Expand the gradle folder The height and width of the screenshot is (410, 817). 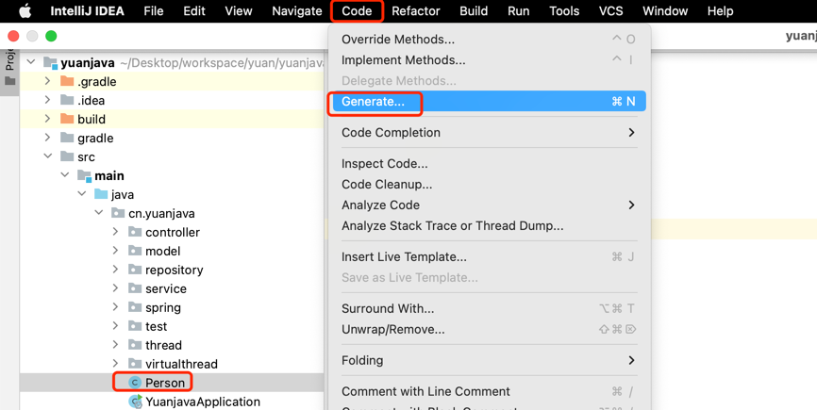pos(47,138)
